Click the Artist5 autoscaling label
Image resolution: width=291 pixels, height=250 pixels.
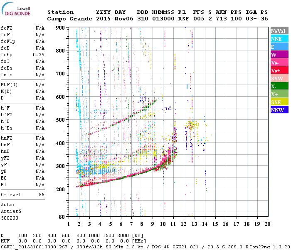(11, 212)
